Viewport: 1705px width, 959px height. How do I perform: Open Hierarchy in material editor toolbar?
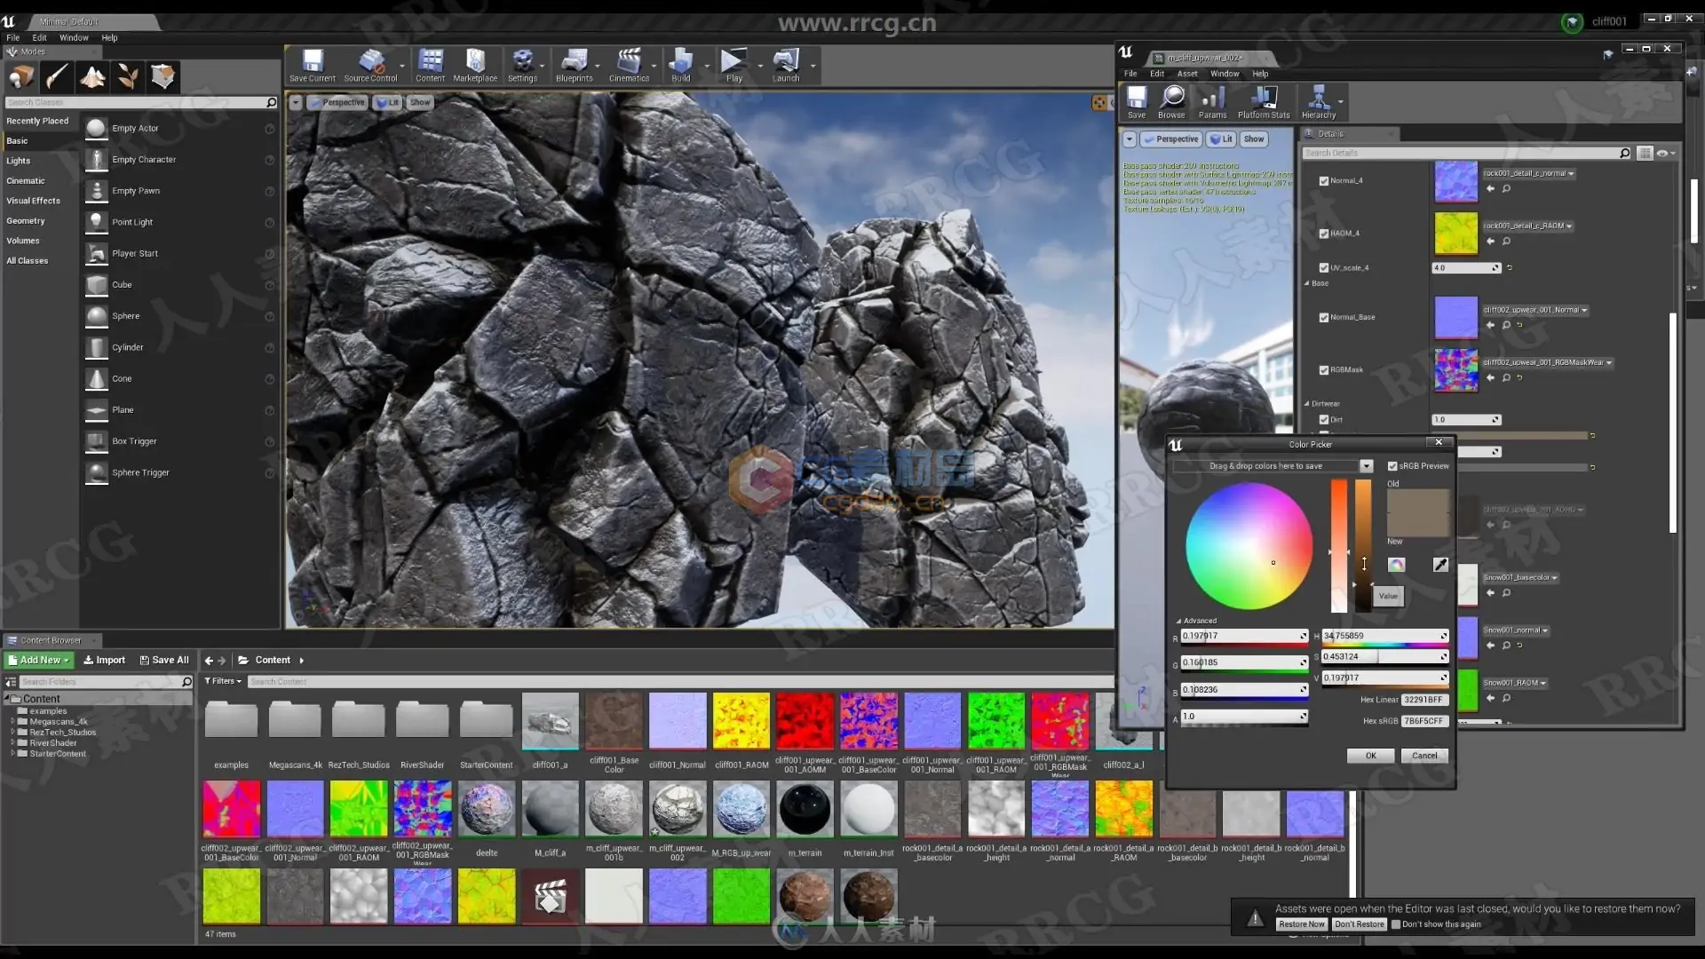[1319, 102]
